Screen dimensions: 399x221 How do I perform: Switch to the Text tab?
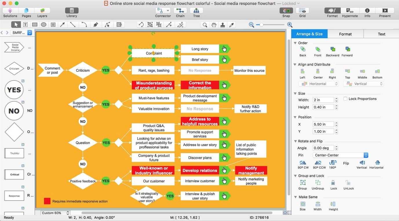click(381, 34)
